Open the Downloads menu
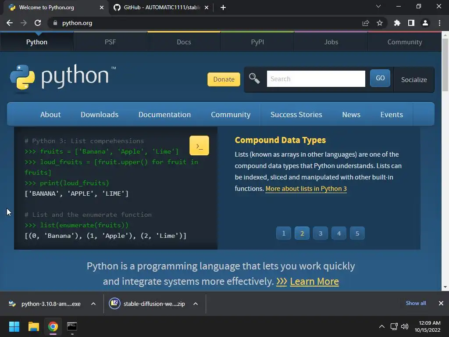Image resolution: width=449 pixels, height=337 pixels. (100, 115)
